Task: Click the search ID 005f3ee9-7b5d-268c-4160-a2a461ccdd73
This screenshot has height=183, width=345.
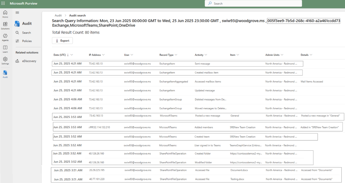Action: [304, 21]
